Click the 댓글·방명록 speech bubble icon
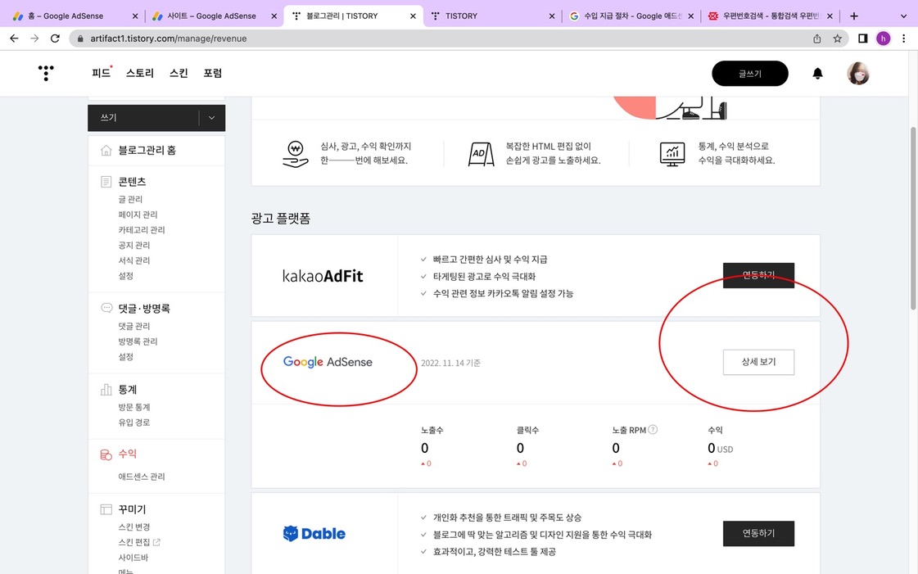 click(106, 308)
